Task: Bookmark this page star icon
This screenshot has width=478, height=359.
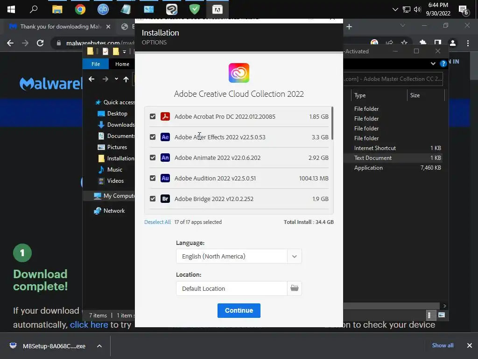Action: pyautogui.click(x=404, y=43)
